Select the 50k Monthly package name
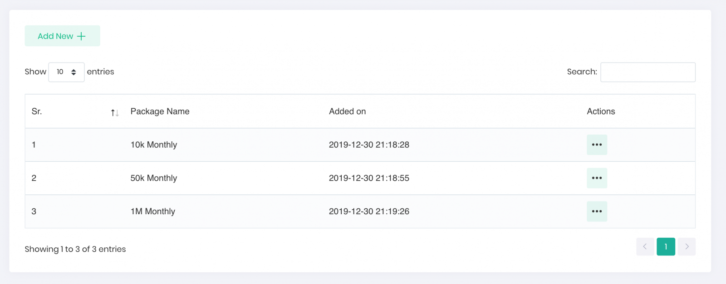 point(154,178)
